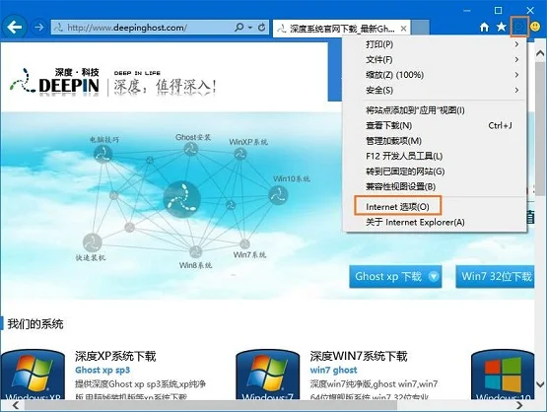Viewport: 547px width, 412px height.
Task: Click the Ghost安装 network node
Action: (x=191, y=149)
